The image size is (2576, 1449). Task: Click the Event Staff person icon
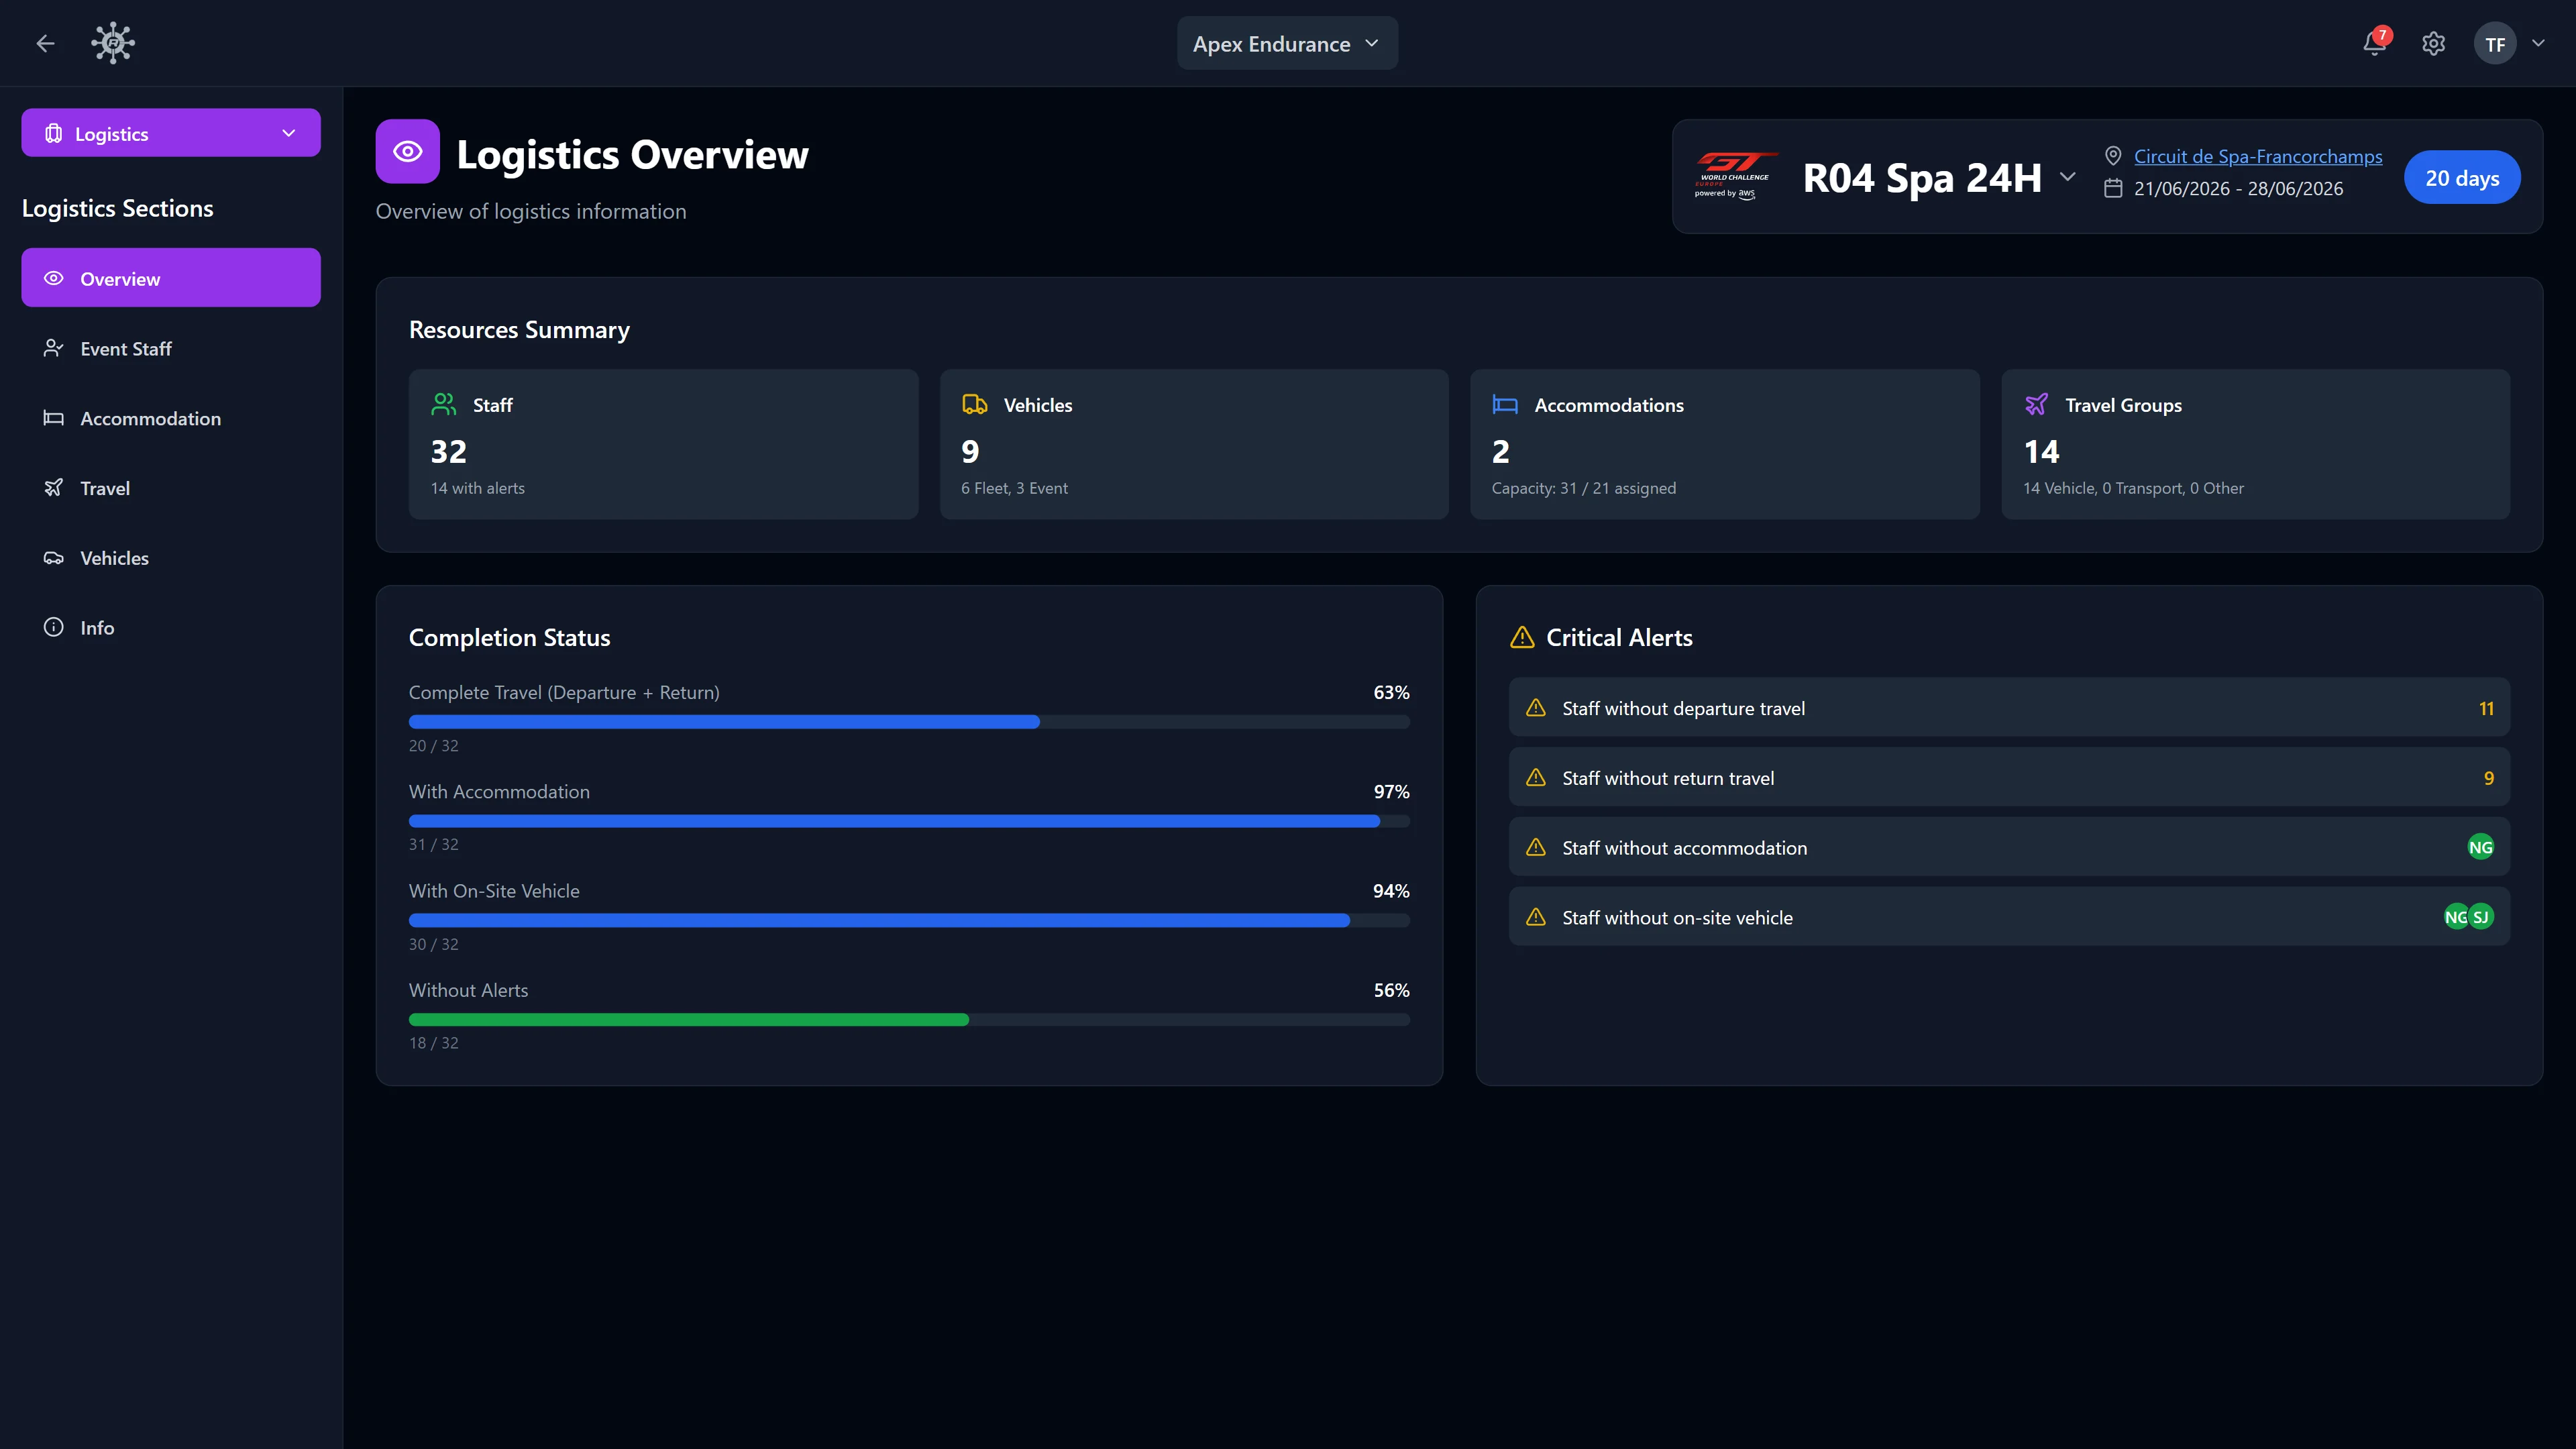coord(54,348)
